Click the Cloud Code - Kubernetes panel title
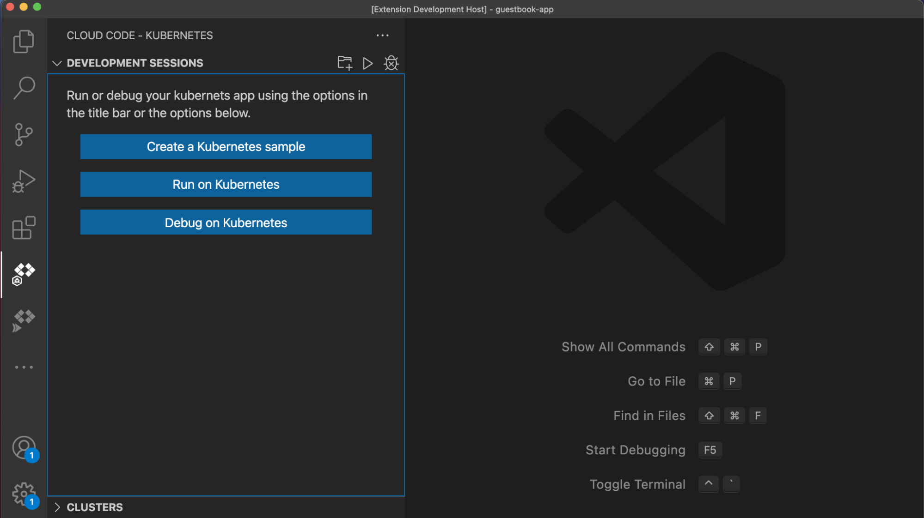This screenshot has width=924, height=518. (x=140, y=36)
